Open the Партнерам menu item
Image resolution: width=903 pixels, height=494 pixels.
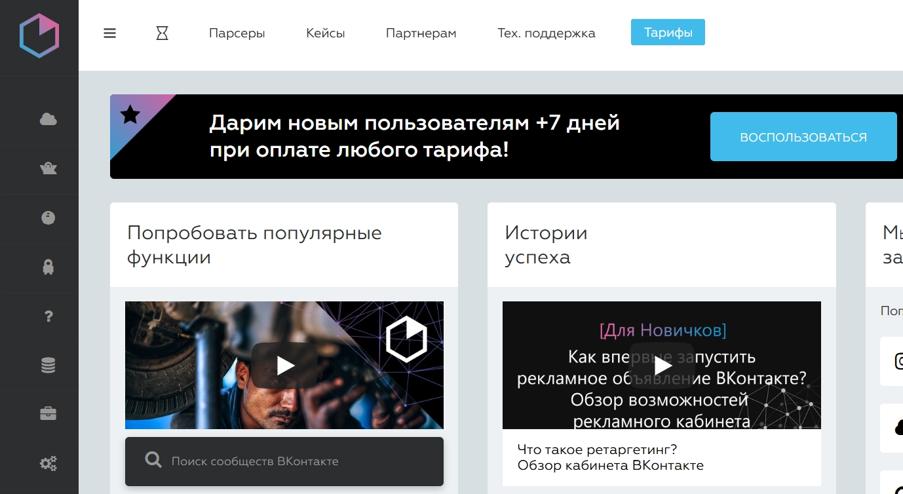coord(421,33)
